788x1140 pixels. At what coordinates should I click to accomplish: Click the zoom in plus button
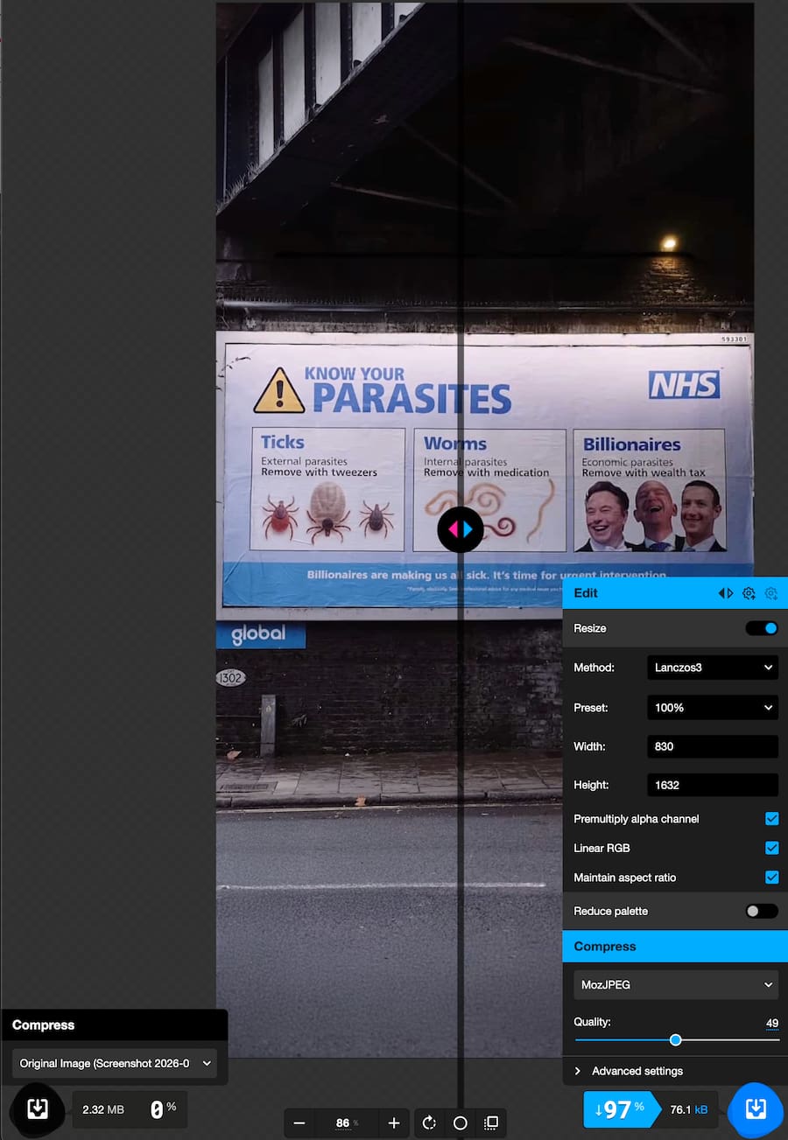click(x=394, y=1123)
